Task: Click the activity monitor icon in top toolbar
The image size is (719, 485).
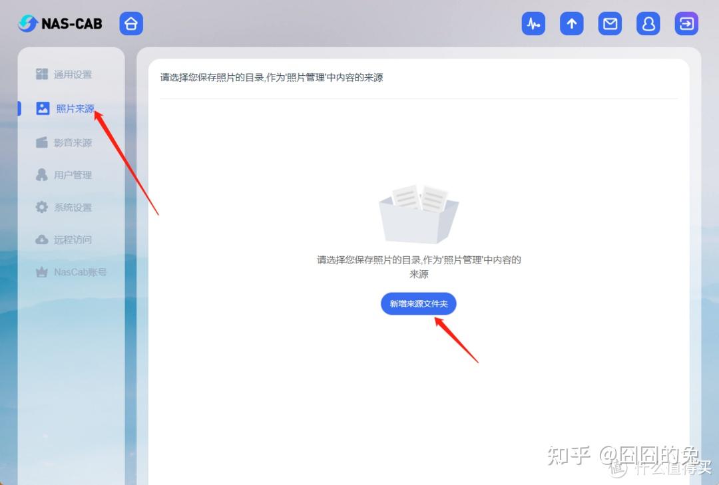Action: click(x=533, y=23)
